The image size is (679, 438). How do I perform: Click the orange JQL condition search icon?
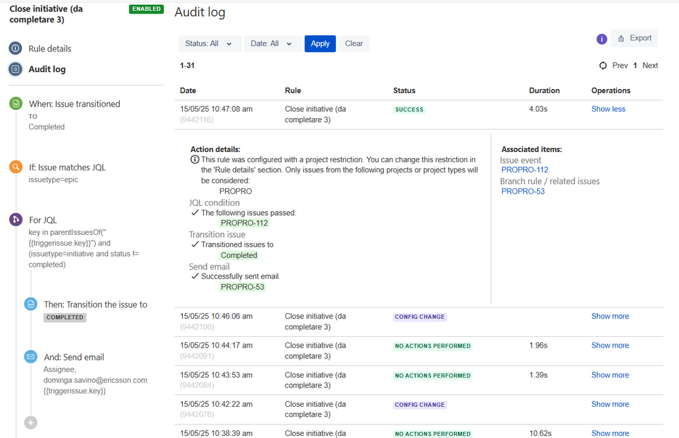(x=16, y=166)
